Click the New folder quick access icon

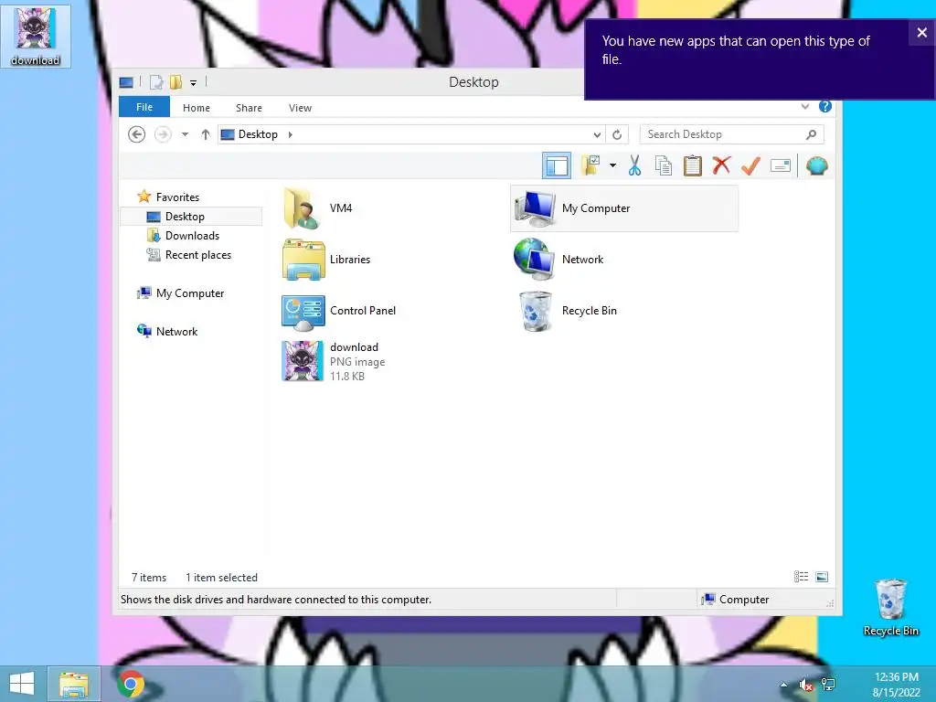tap(176, 82)
